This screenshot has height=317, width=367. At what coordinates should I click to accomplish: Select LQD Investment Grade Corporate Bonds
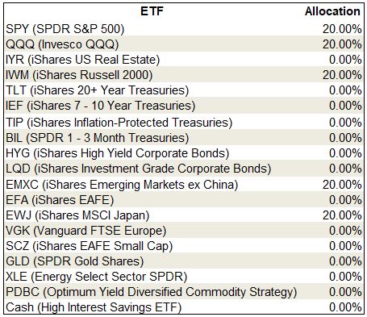138,169
